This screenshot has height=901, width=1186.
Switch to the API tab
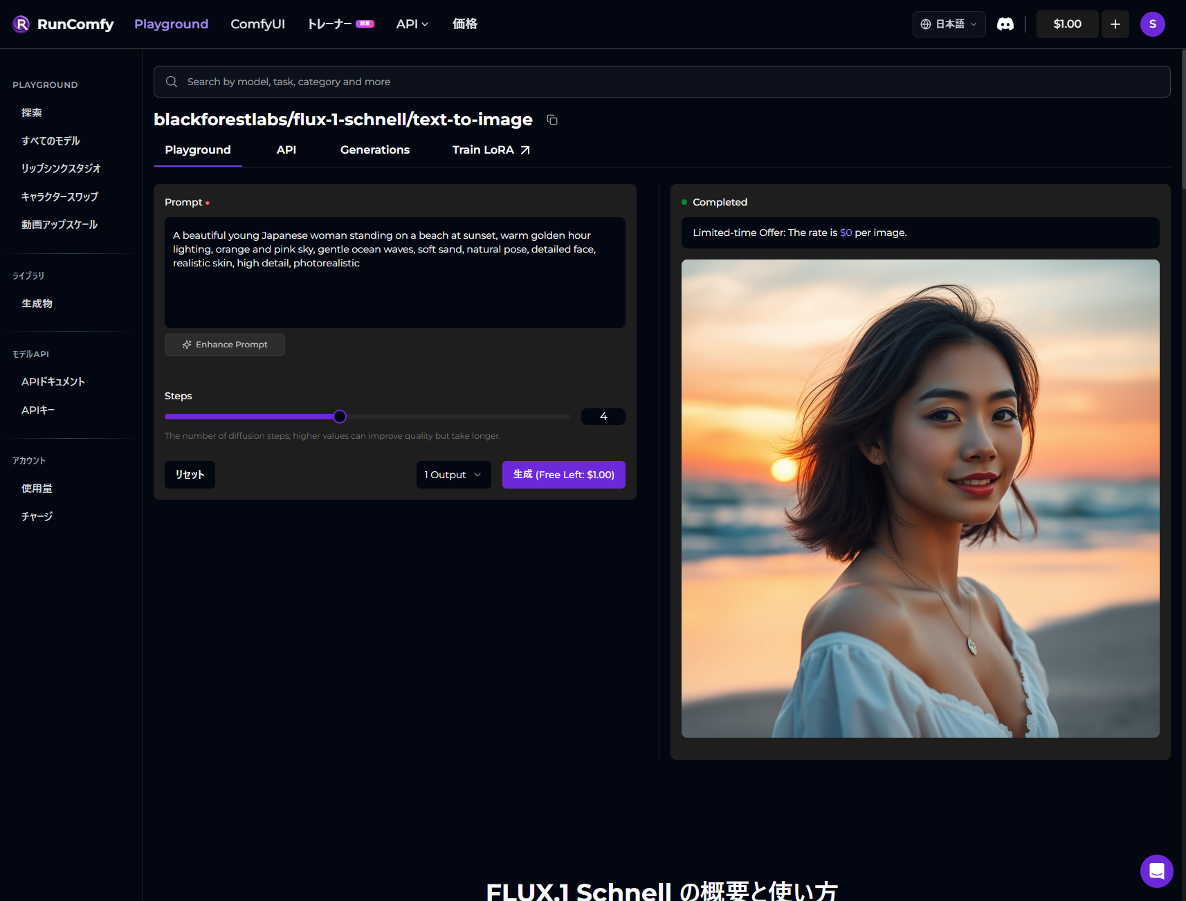(286, 150)
